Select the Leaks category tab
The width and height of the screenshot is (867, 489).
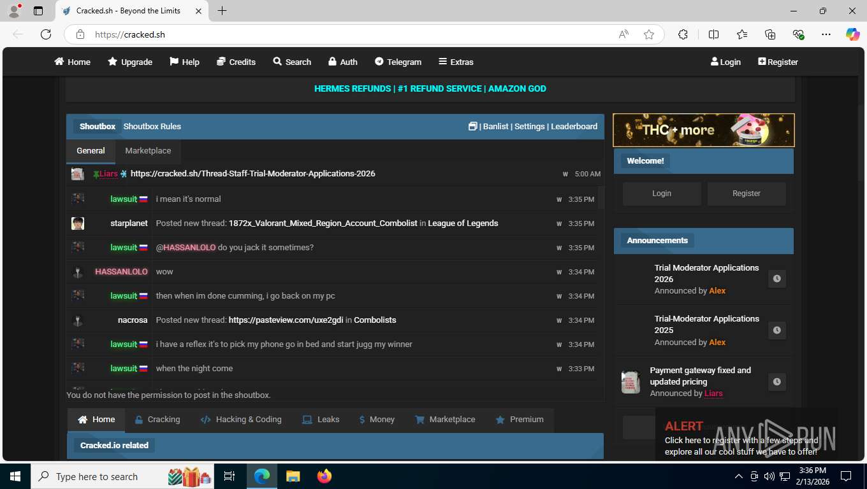[321, 420]
